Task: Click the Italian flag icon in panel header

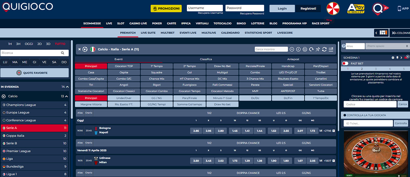Action: point(93,49)
